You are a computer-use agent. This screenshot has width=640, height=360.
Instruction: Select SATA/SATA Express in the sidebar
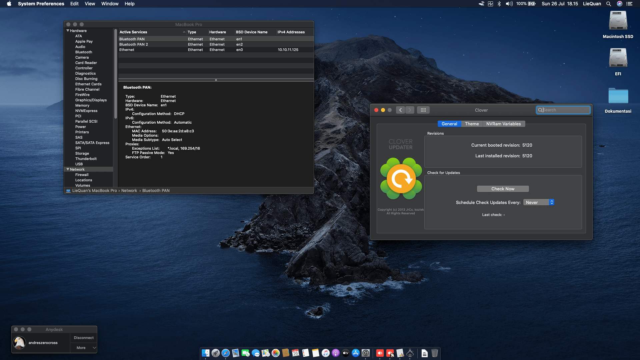[x=92, y=143]
